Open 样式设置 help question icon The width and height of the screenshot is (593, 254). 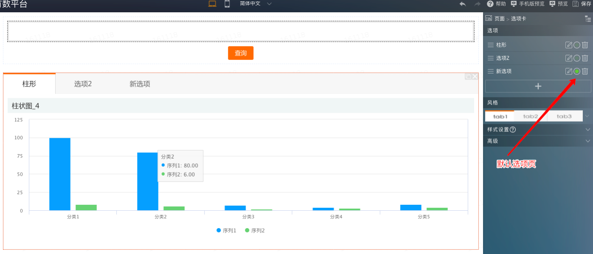(x=513, y=130)
